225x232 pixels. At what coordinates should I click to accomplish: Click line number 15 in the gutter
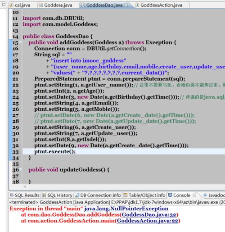click(15, 43)
